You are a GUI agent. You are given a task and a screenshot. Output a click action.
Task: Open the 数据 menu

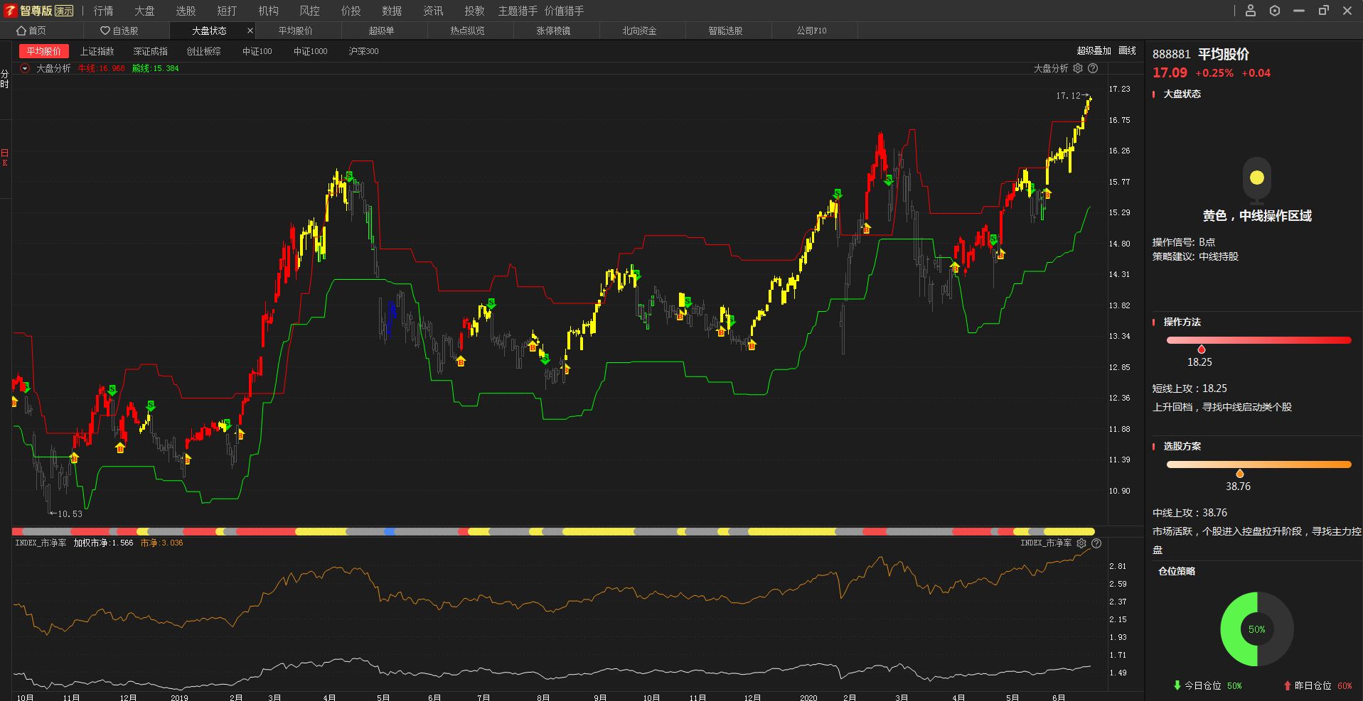click(x=392, y=11)
